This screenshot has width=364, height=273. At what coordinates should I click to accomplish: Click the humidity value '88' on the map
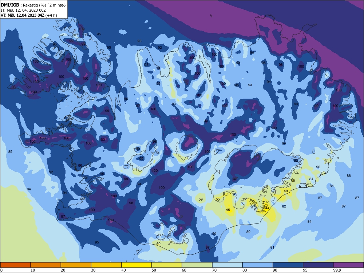[349, 176]
